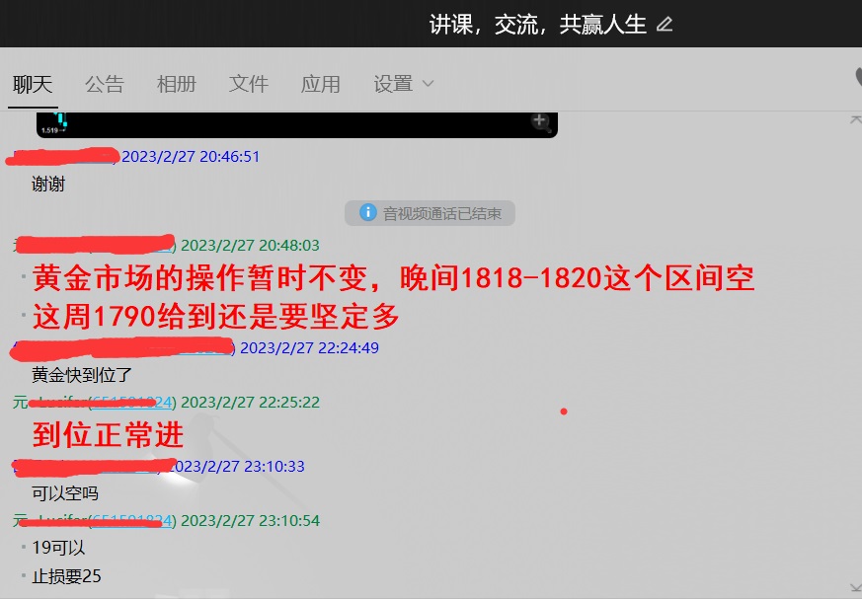The image size is (862, 599).
Task: Switch to the 公告 tab
Action: pos(105,84)
